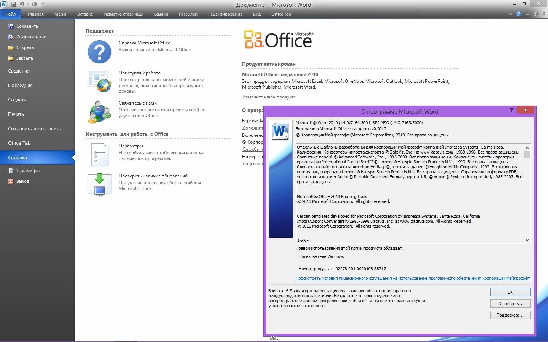Open the Рецензирование tab
Image resolution: width=548 pixels, height=342 pixels.
click(x=225, y=14)
